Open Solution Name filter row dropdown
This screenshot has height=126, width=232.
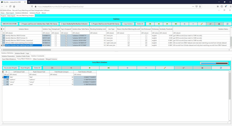(24, 33)
